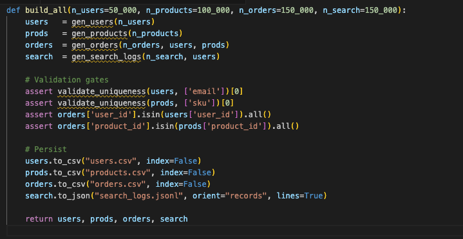The image size is (463, 239).
Task: Click the gen_users function call
Action: (x=93, y=22)
